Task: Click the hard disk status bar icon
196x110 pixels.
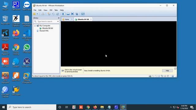Action: pyautogui.click(x=150, y=76)
